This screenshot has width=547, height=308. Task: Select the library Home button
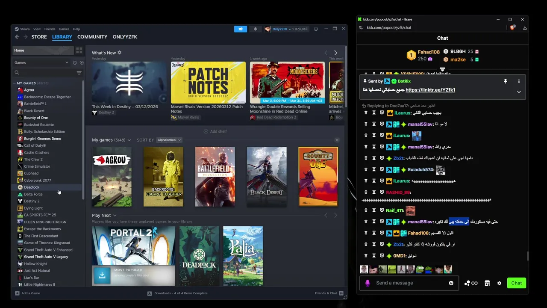(x=43, y=50)
